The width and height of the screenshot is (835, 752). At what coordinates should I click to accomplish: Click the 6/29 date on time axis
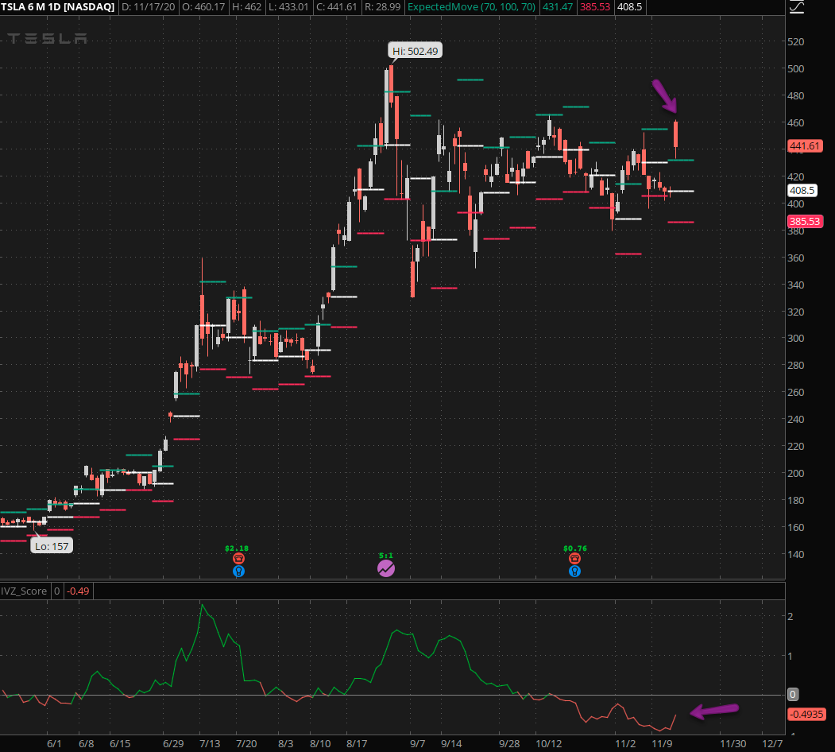pos(173,743)
